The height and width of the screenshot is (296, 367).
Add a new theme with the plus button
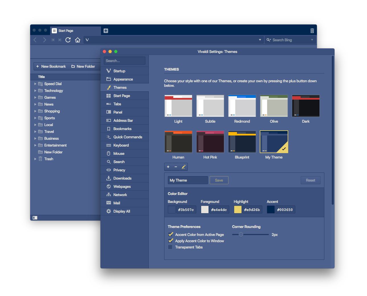tap(168, 167)
